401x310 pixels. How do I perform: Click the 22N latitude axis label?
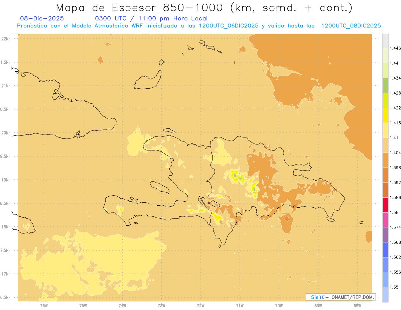[x=5, y=38]
